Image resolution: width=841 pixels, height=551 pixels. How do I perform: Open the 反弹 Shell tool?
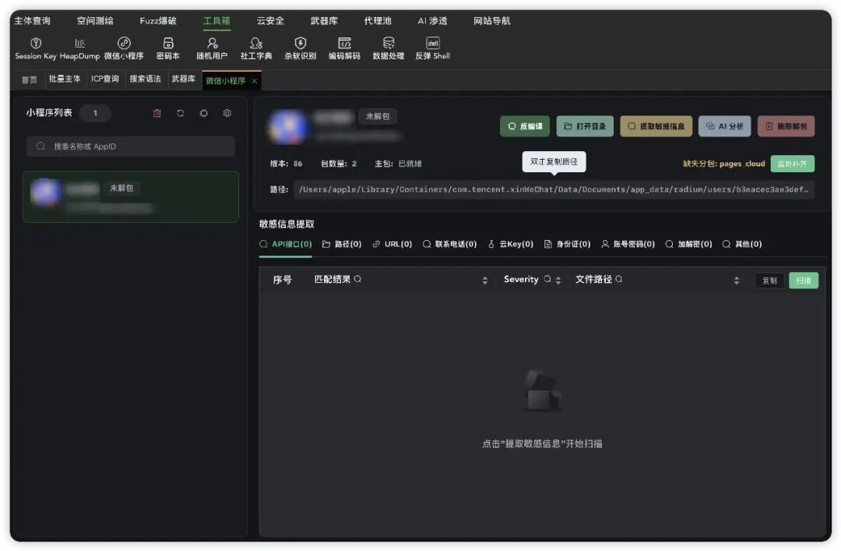pyautogui.click(x=432, y=48)
